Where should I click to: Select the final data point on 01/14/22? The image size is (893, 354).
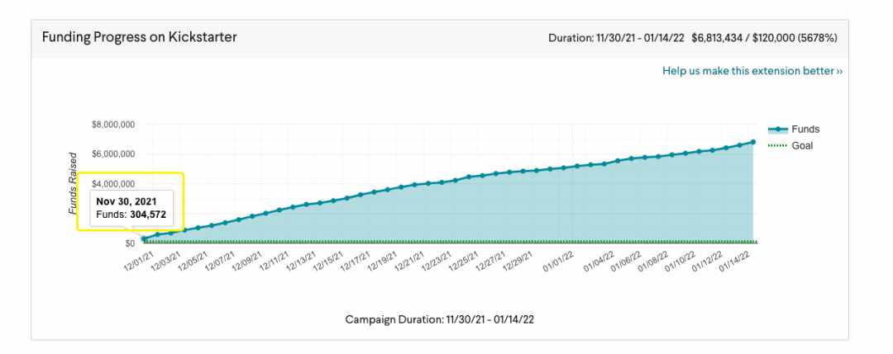coord(753,142)
